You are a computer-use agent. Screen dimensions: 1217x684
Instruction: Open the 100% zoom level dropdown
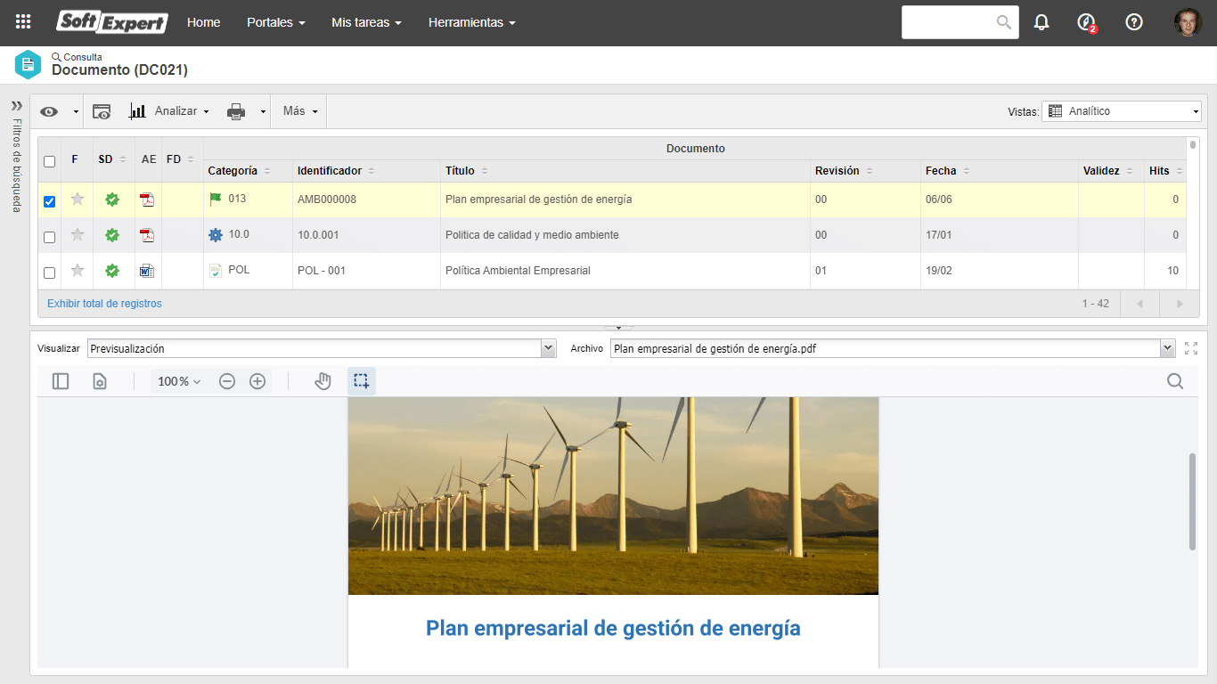point(179,381)
